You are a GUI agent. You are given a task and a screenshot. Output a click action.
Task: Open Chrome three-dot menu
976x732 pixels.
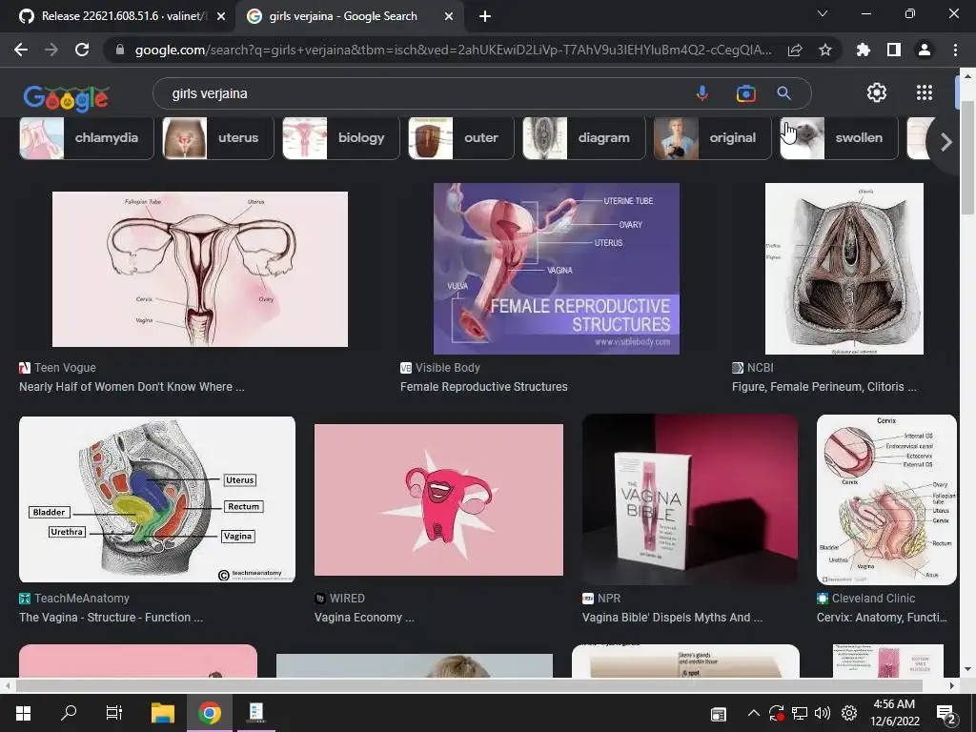pos(955,50)
